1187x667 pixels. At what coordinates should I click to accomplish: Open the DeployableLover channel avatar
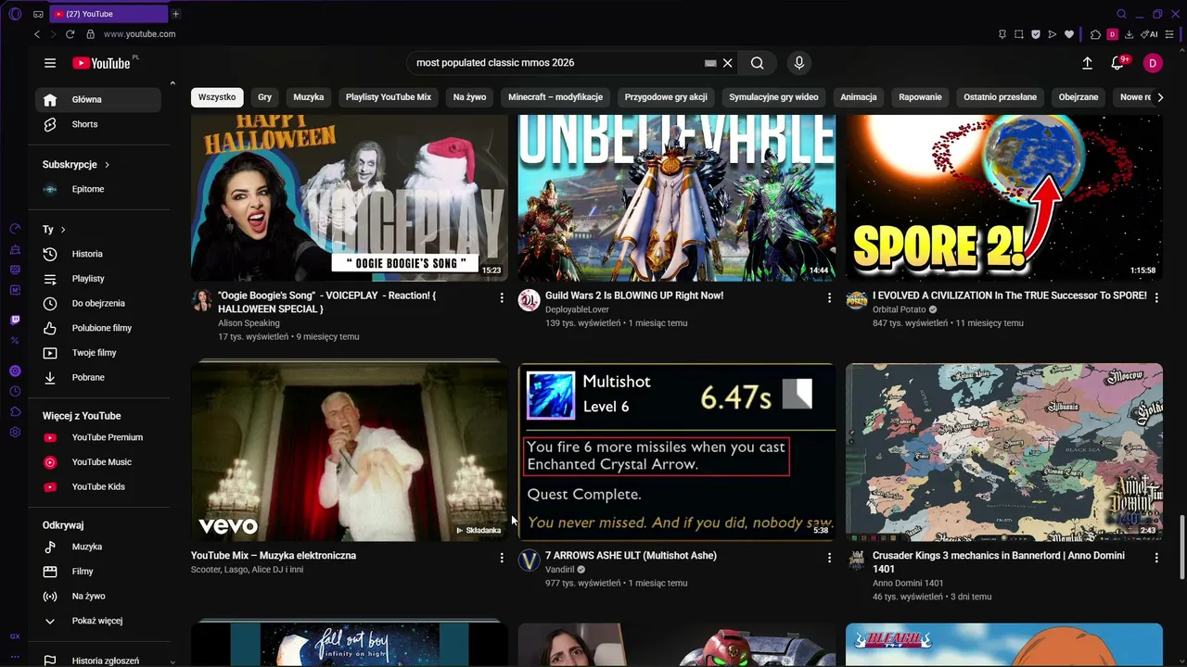click(529, 300)
